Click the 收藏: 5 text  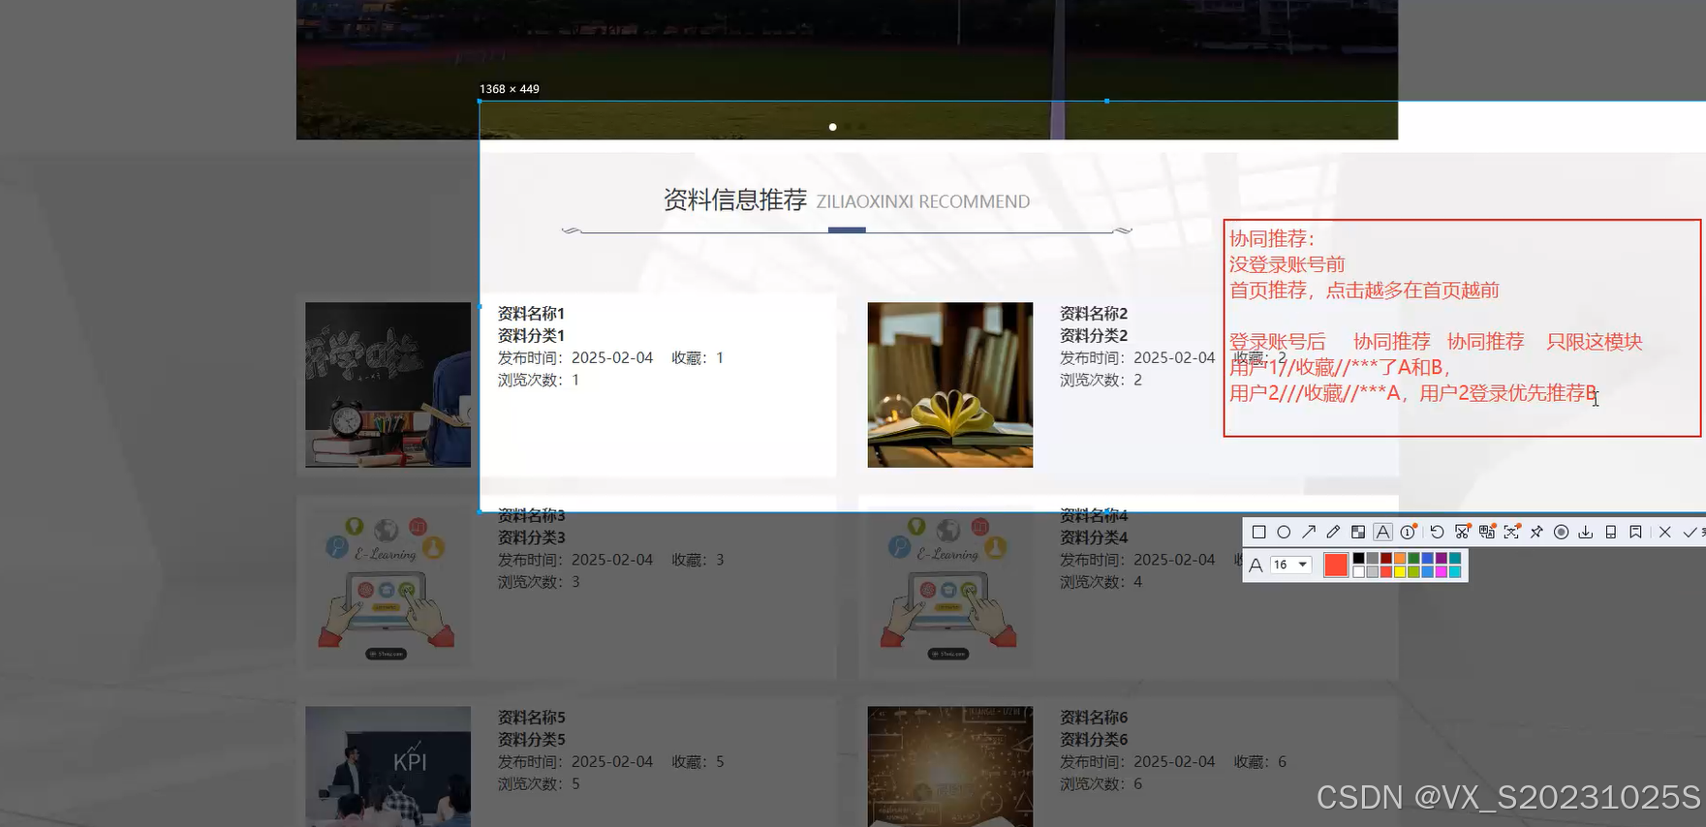coord(698,762)
